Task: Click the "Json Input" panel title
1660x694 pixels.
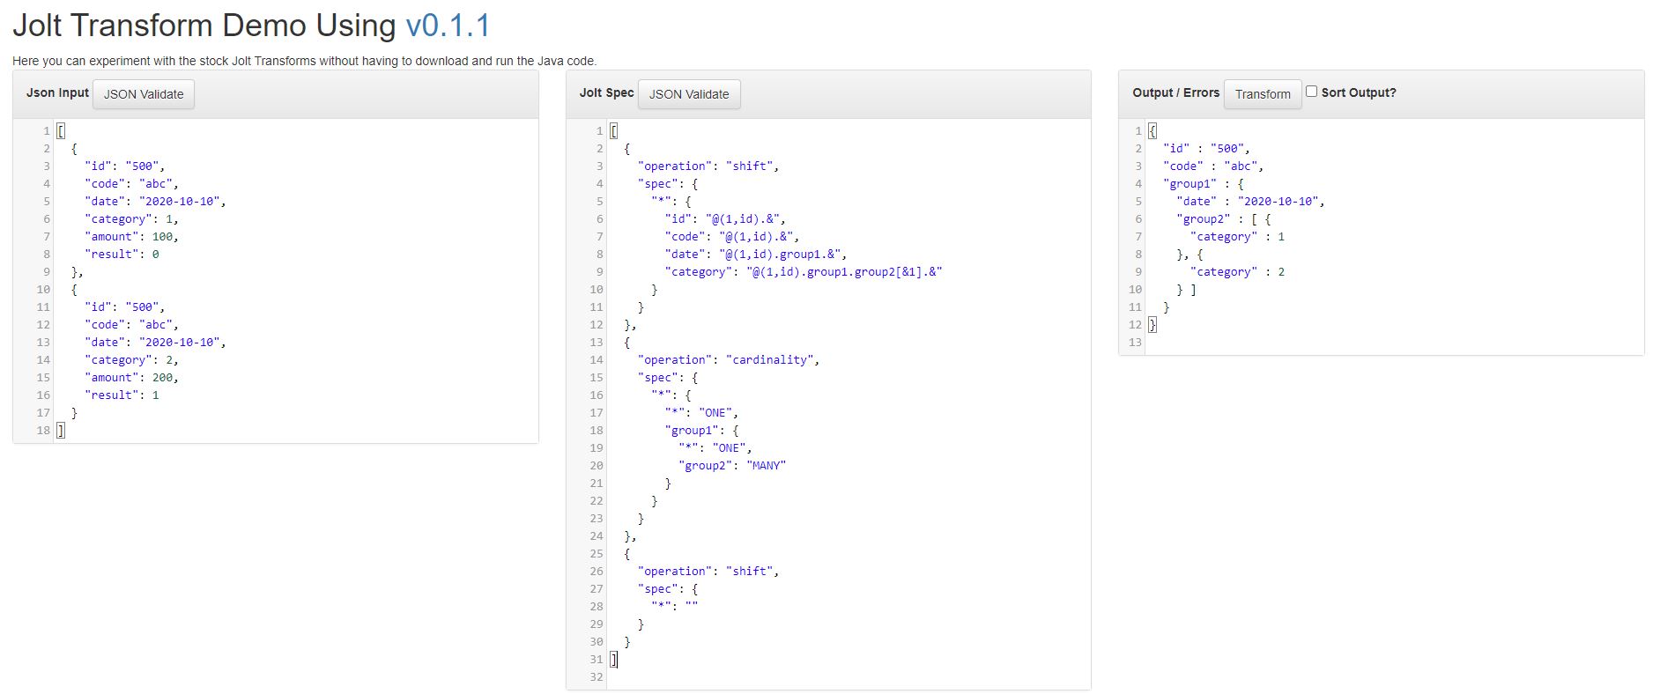Action: [57, 92]
